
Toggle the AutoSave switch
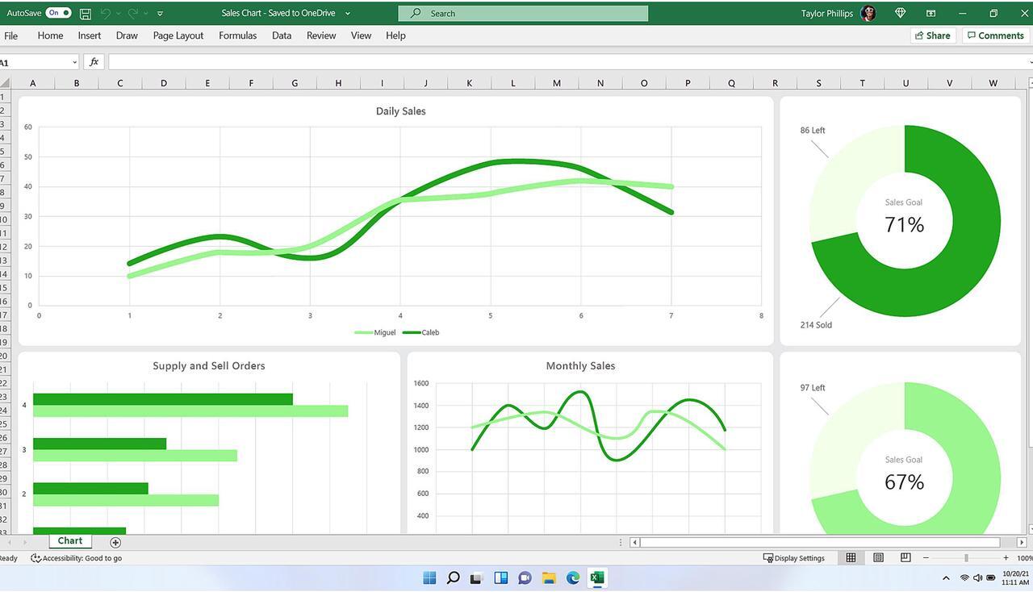pyautogui.click(x=58, y=13)
